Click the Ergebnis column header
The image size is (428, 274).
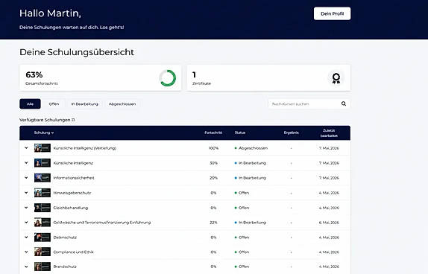pyautogui.click(x=292, y=133)
